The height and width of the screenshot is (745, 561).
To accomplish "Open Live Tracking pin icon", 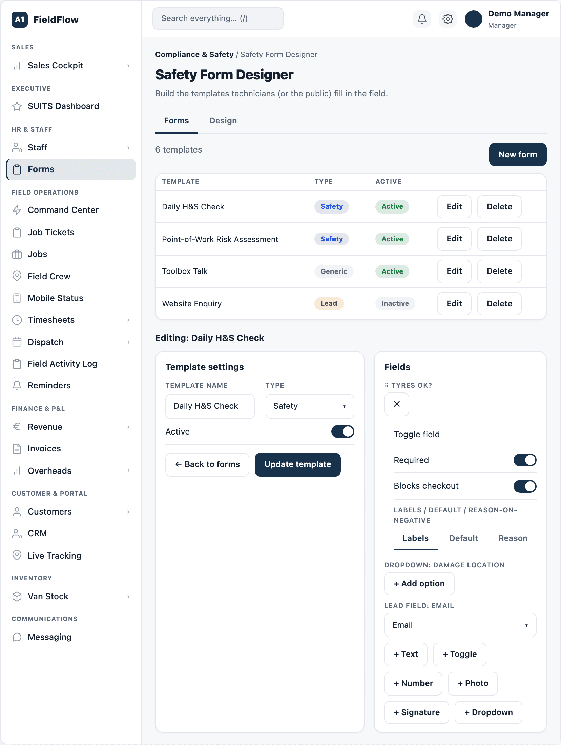I will [x=17, y=556].
